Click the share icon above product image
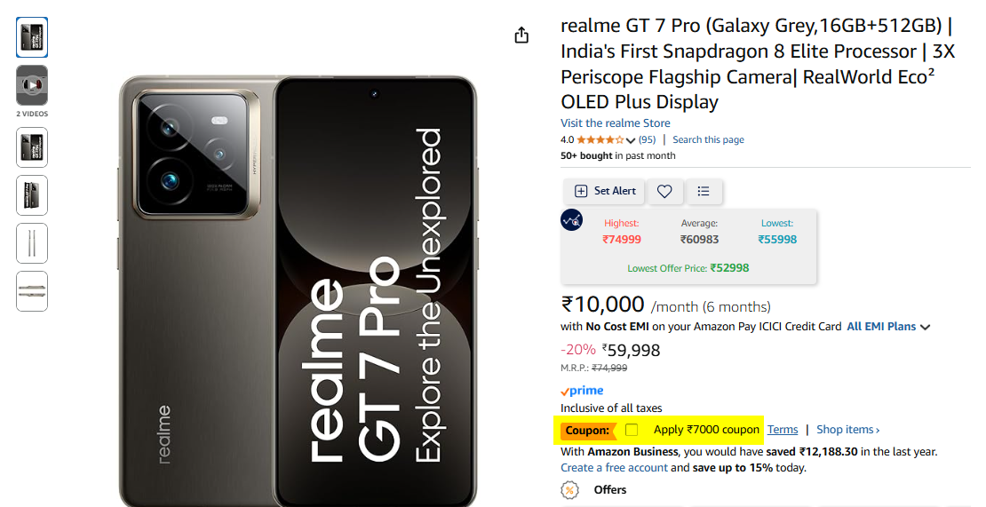Viewport: 986px width, 507px height. [x=521, y=36]
